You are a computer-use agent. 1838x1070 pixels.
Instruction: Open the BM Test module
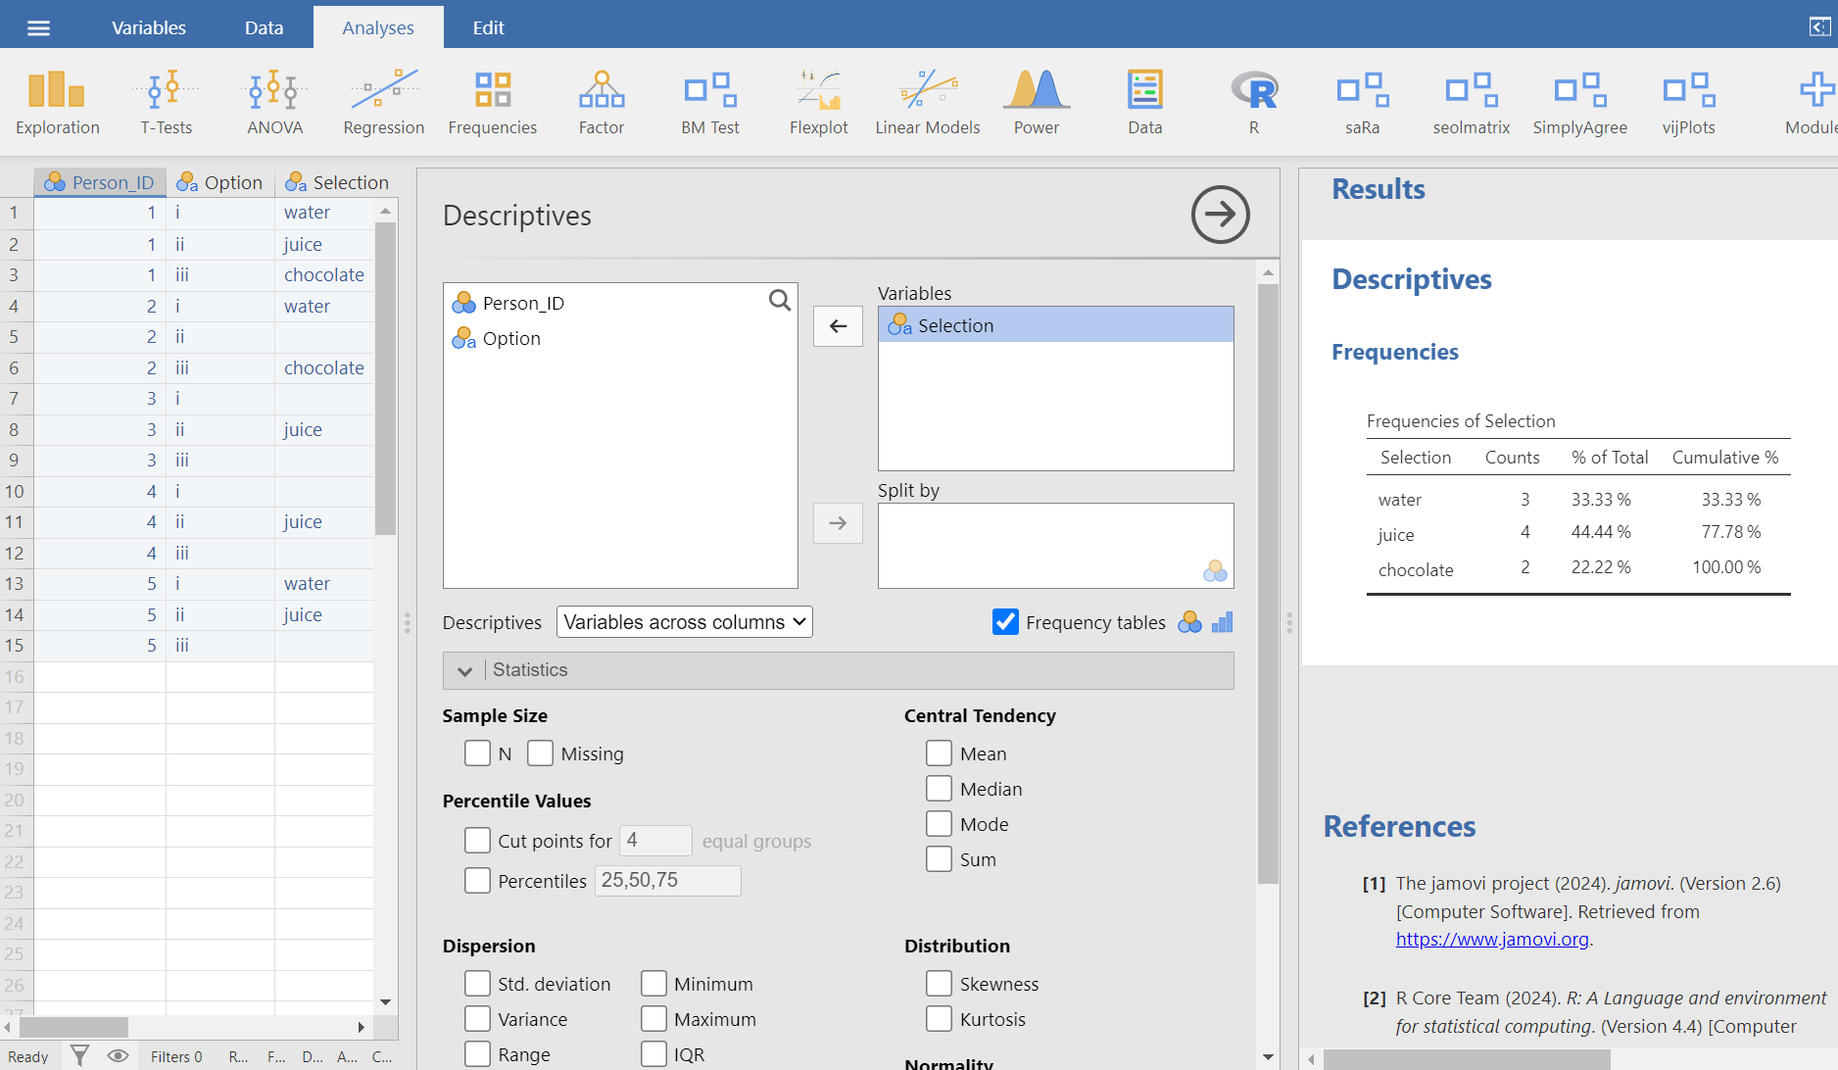pyautogui.click(x=710, y=102)
